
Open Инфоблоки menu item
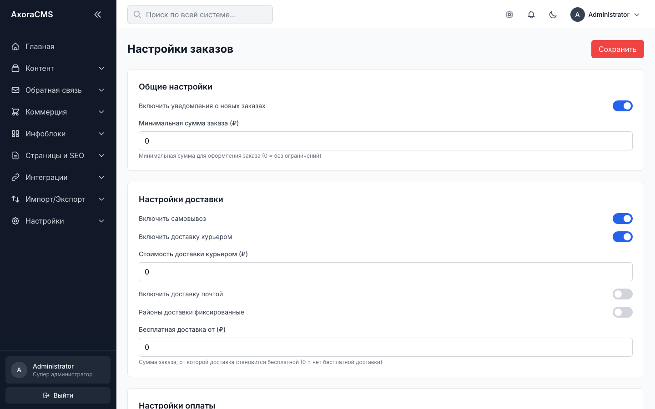58,134
